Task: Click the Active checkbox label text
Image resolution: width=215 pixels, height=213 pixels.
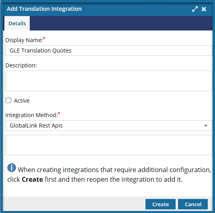Action: point(22,101)
